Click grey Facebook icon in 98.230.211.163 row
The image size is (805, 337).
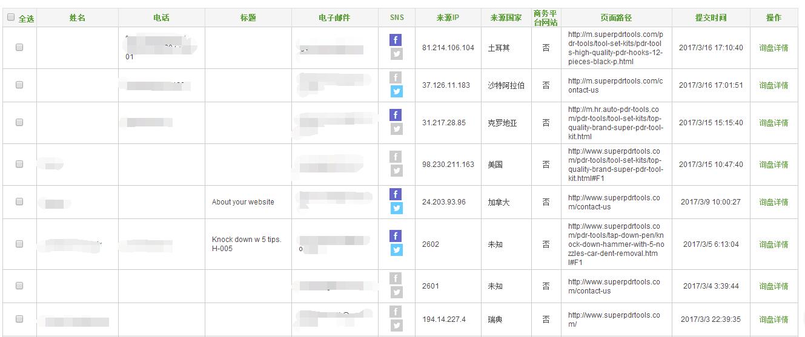[395, 157]
